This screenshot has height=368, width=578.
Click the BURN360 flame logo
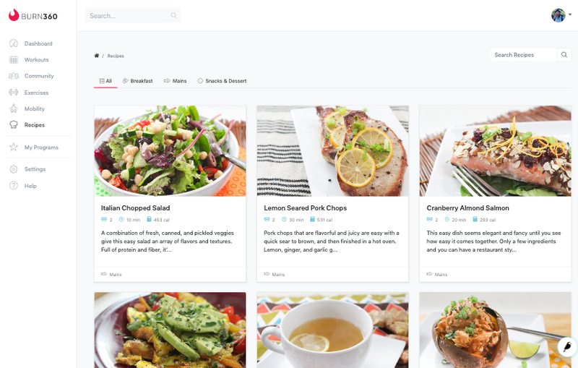pyautogui.click(x=14, y=15)
